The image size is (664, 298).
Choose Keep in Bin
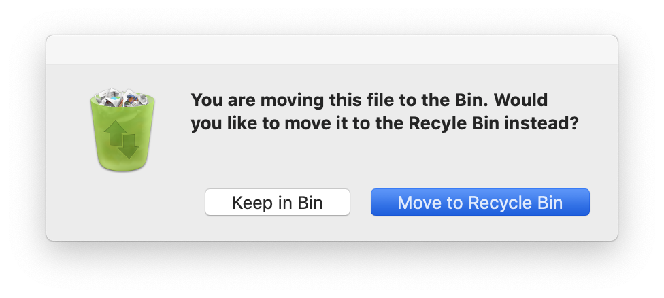click(x=278, y=202)
